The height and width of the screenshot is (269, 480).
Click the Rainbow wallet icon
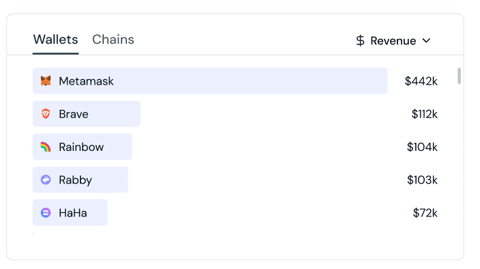tap(46, 147)
